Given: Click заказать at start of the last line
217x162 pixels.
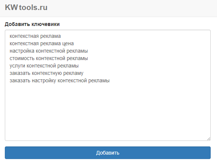Looking at the screenshot, I should tap(20, 81).
